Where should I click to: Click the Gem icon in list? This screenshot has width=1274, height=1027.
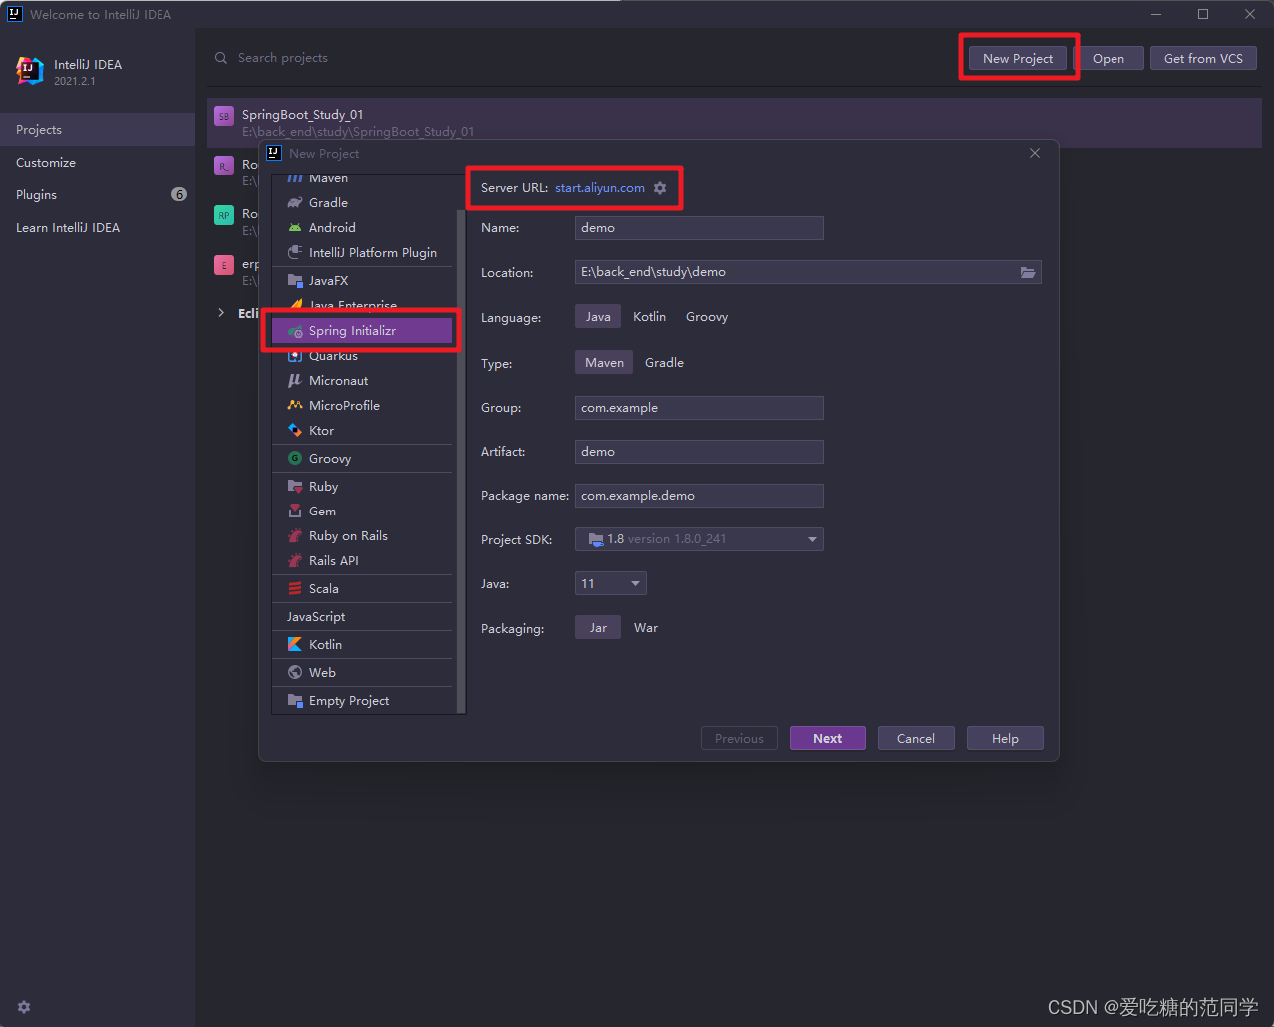pos(295,512)
